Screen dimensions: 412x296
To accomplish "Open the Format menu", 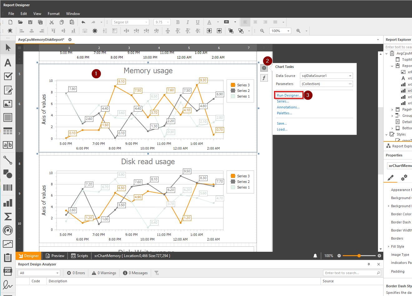I will 53,13.
